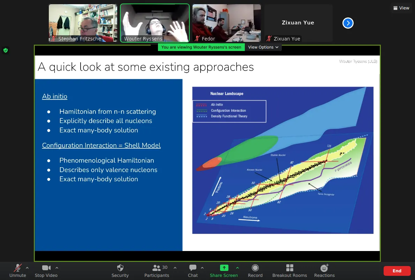The image size is (415, 280).
Task: Click the red End meeting button
Action: [397, 271]
